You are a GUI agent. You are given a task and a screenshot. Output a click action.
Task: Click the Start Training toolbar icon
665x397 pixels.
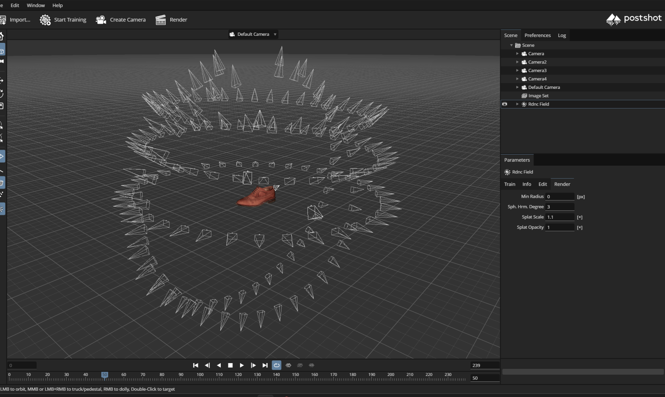click(45, 19)
